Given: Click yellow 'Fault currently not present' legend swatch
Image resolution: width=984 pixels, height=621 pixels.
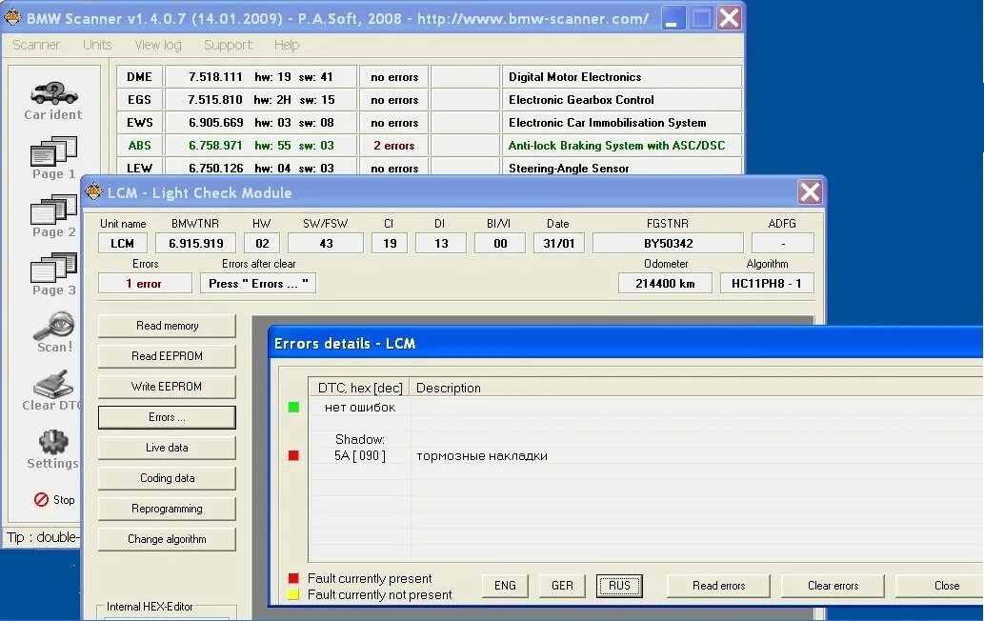Looking at the screenshot, I should tap(293, 594).
